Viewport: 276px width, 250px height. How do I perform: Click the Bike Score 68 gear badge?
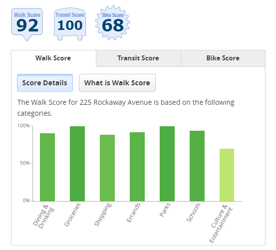[x=112, y=22]
